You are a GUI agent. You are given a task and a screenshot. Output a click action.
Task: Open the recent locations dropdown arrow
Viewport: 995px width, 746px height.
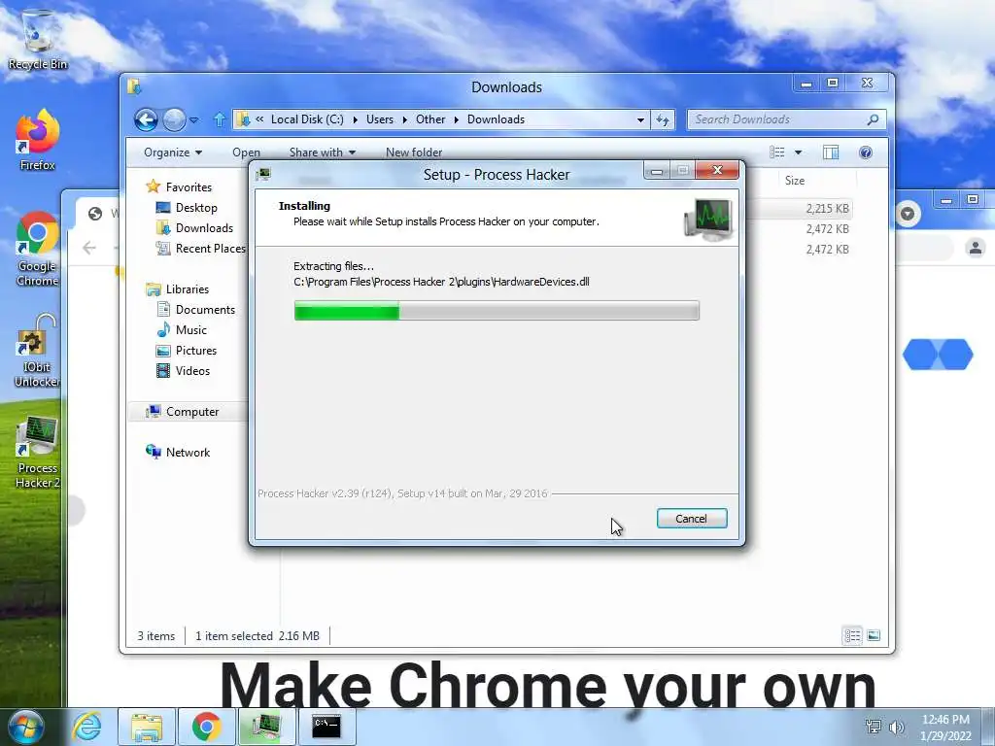point(194,119)
